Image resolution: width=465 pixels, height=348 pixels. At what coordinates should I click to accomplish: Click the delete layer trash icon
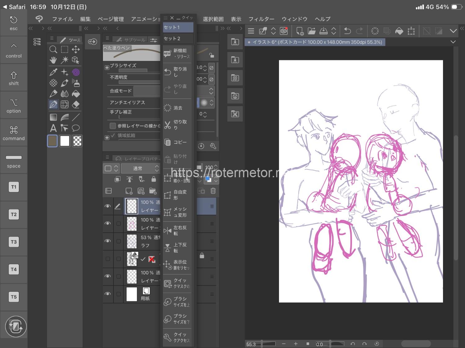[x=213, y=191]
